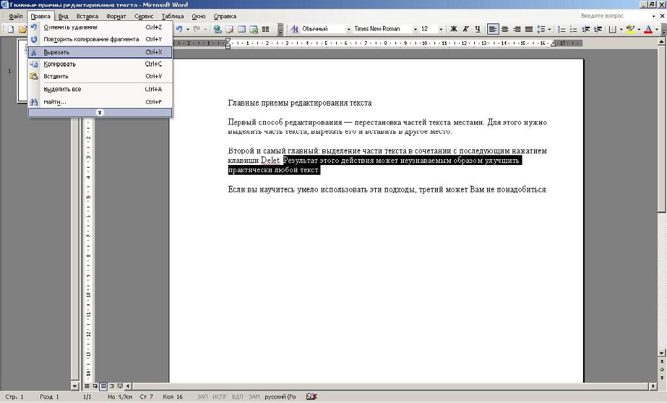
Task: Increase the paragraph indent
Action: 598,29
